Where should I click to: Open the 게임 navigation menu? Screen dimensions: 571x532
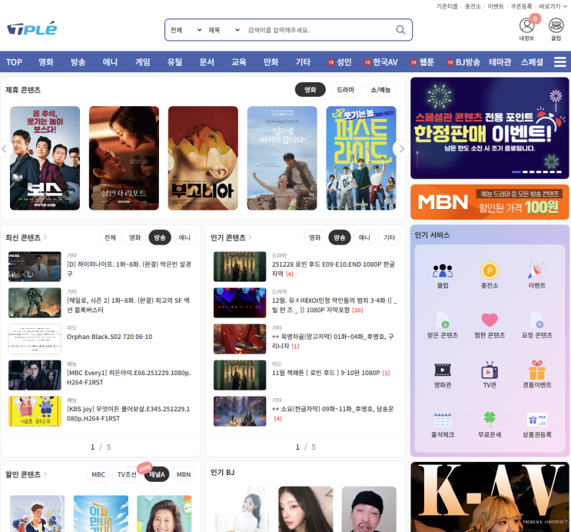143,62
